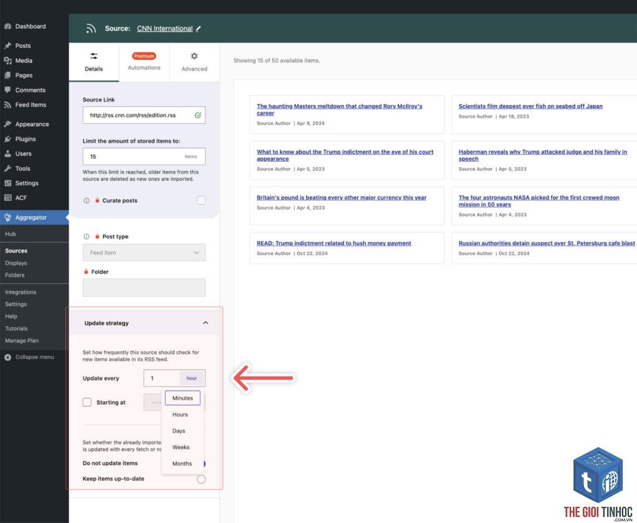
Task: Click the Appearance brush icon
Action: pos(7,124)
